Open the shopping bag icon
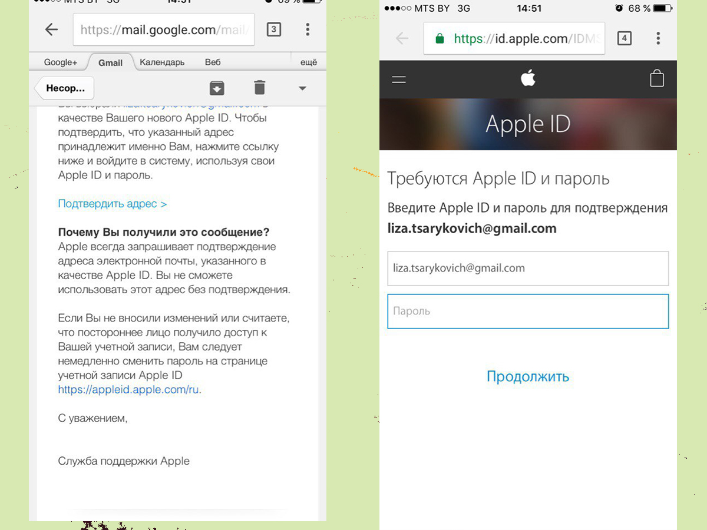The image size is (707, 530). coord(657,78)
